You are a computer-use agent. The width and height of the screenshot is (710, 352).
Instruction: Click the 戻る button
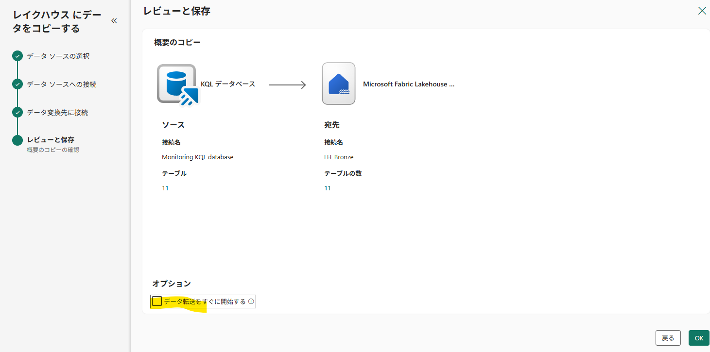(x=668, y=338)
